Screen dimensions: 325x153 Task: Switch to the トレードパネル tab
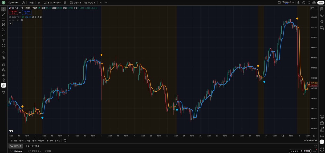[32, 146]
